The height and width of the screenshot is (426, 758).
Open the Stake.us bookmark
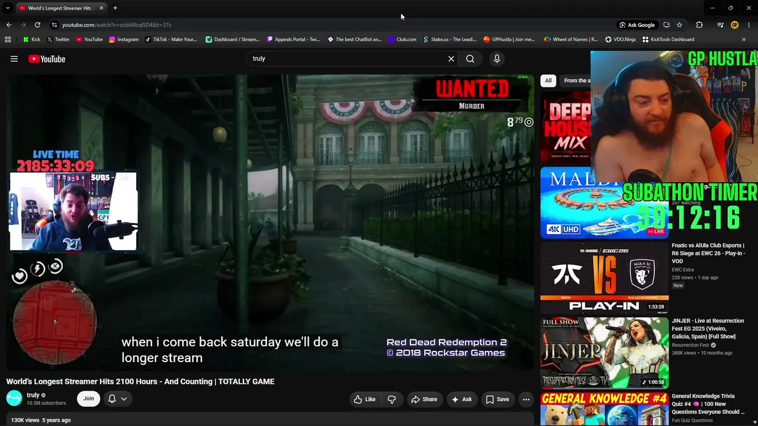pos(449,40)
